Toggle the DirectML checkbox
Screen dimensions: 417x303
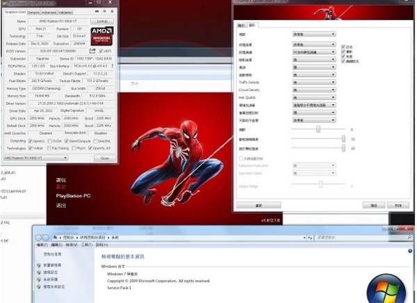click(95, 141)
